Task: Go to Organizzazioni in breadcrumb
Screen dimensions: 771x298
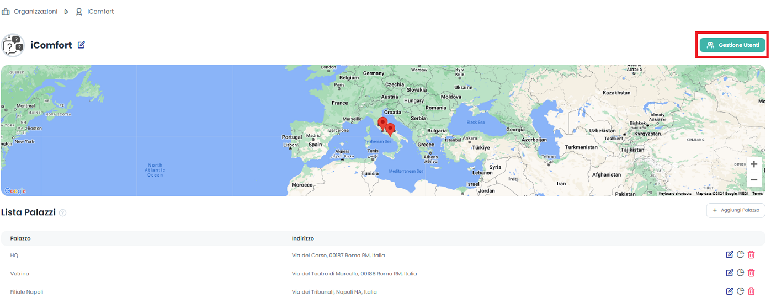Action: pyautogui.click(x=35, y=12)
